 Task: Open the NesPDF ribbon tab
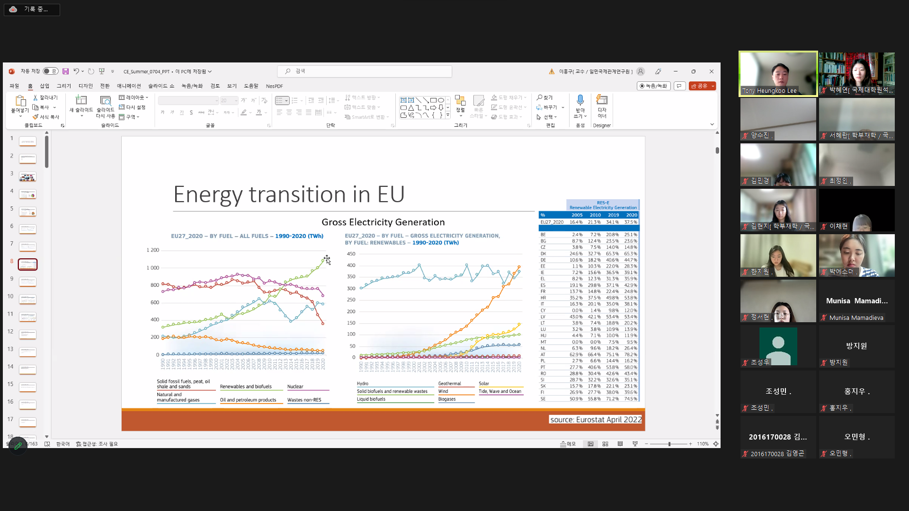click(274, 86)
